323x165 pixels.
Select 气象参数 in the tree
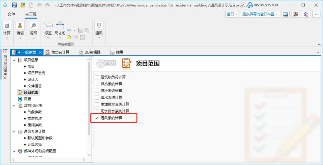click(34, 112)
